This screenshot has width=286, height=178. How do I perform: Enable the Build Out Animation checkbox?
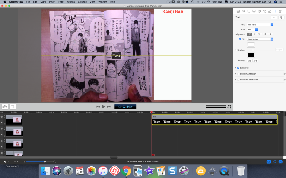coord(238,80)
